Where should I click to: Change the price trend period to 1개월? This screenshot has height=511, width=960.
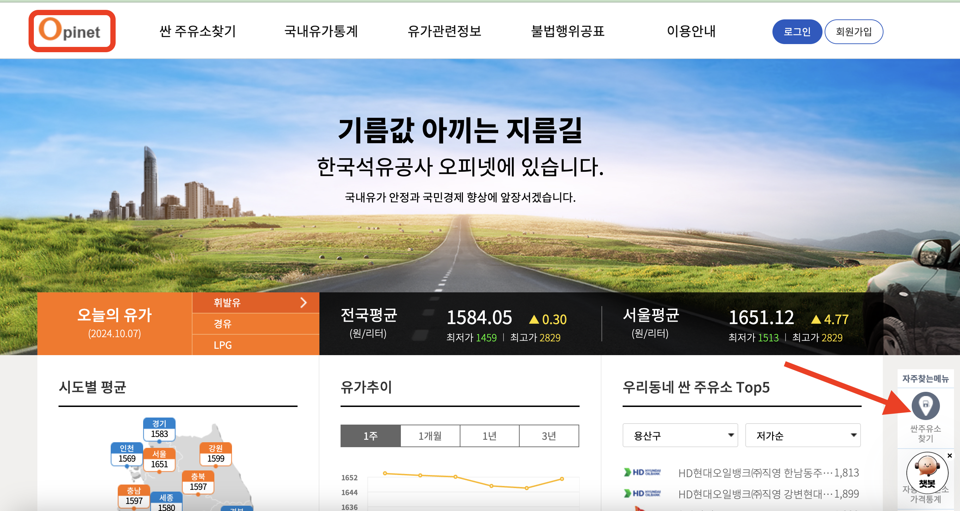(x=430, y=435)
